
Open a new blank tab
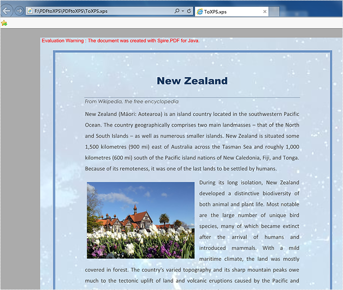(x=274, y=12)
